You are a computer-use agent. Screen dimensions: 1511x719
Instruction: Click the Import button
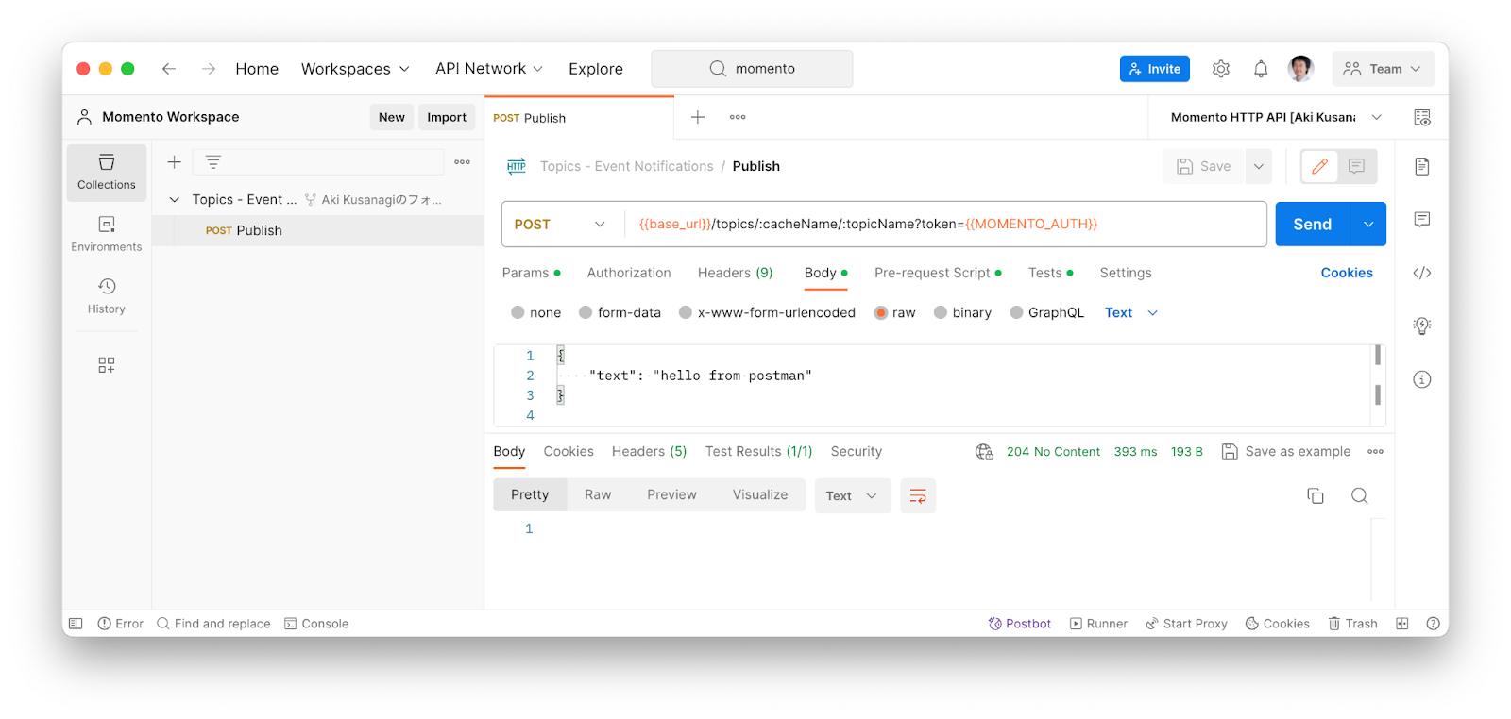pyautogui.click(x=447, y=117)
